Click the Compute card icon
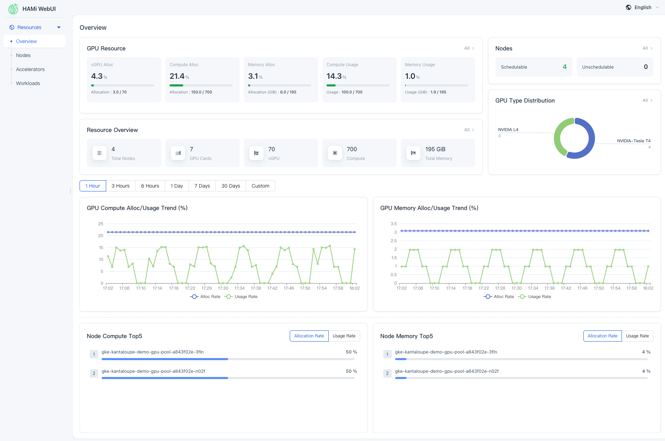This screenshot has height=441, width=665. click(x=335, y=153)
